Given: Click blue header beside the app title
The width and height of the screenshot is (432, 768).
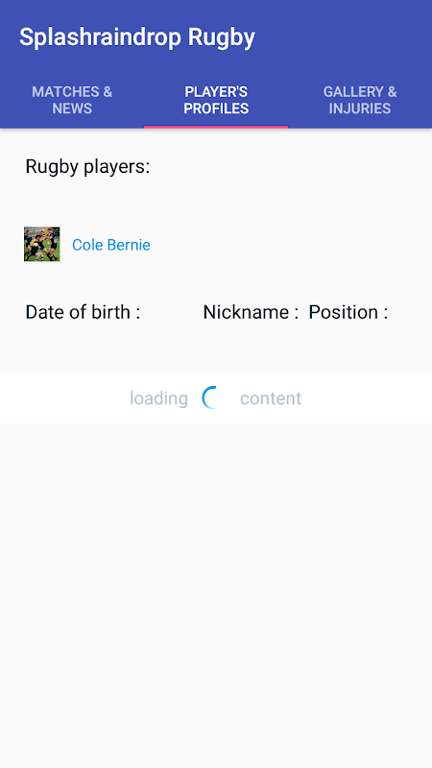Looking at the screenshot, I should pyautogui.click(x=343, y=37).
